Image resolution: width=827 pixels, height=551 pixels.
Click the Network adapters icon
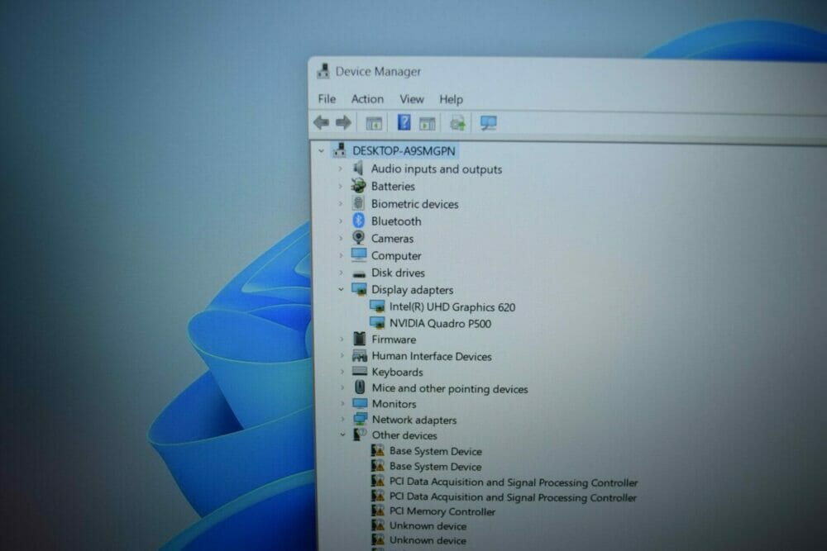pos(361,420)
